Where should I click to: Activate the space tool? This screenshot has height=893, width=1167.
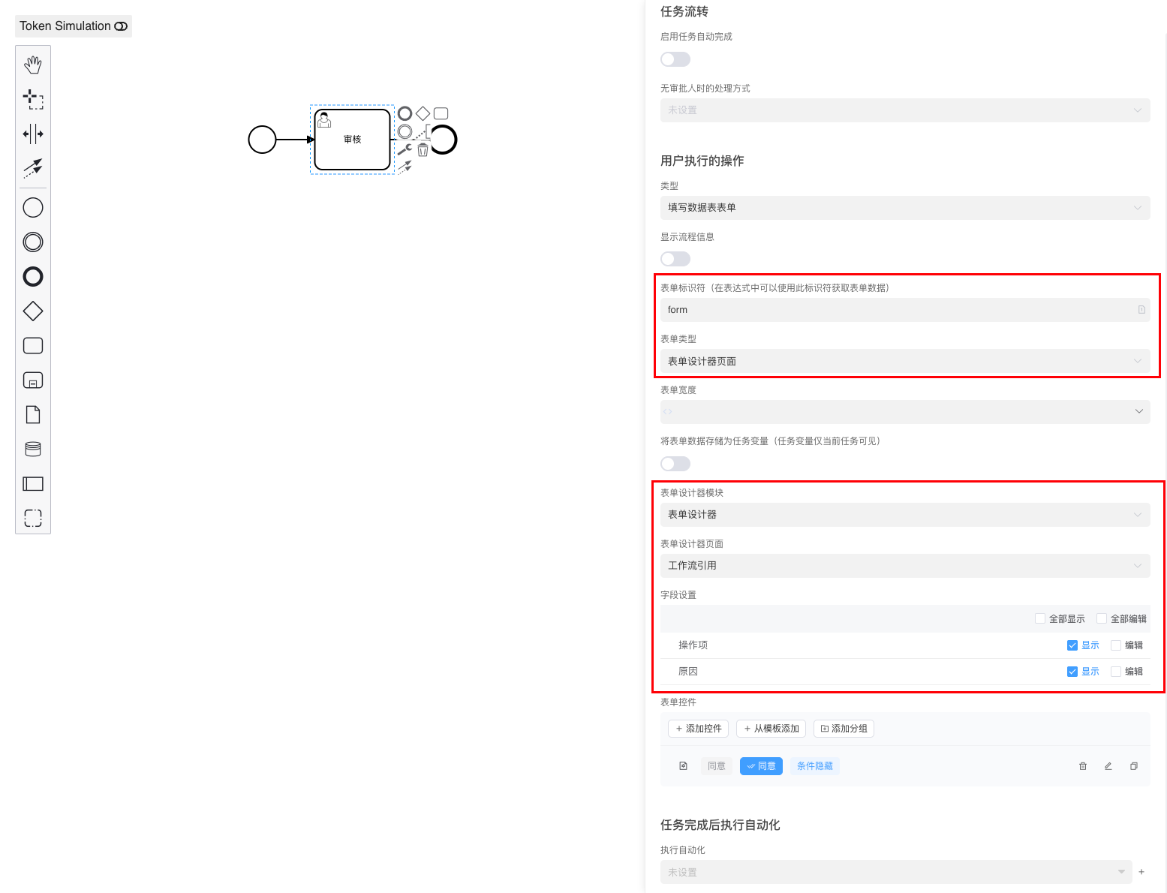tap(33, 134)
